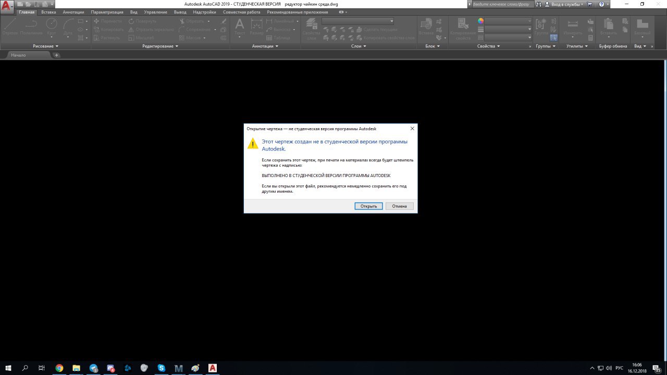Click the Масштаб (Scale) tool
Screen dimensions: 667x375
coord(141,38)
